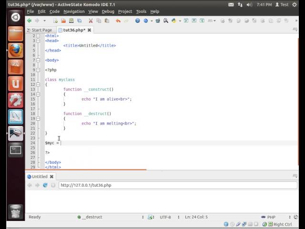This screenshot has width=305, height=229.
Task: Close the tut36.php tab
Action: 89,30
